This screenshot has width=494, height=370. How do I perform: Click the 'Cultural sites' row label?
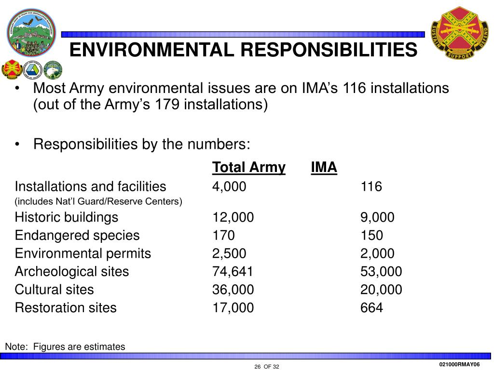54,290
